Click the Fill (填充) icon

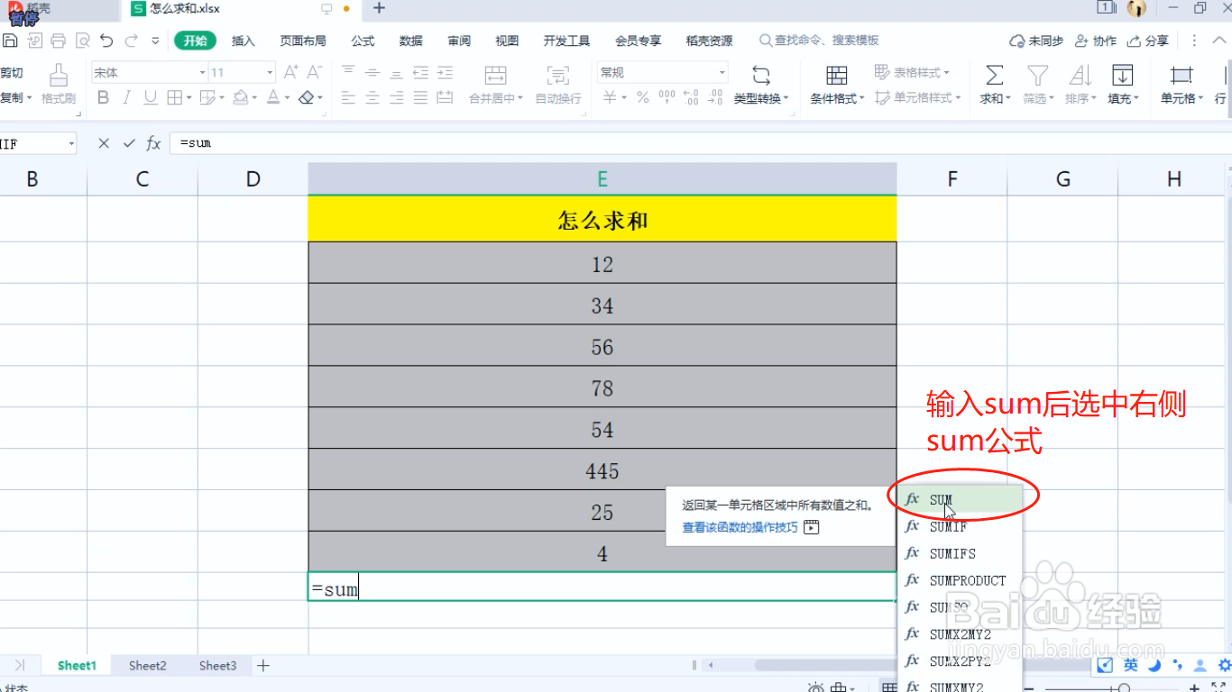click(x=1123, y=75)
